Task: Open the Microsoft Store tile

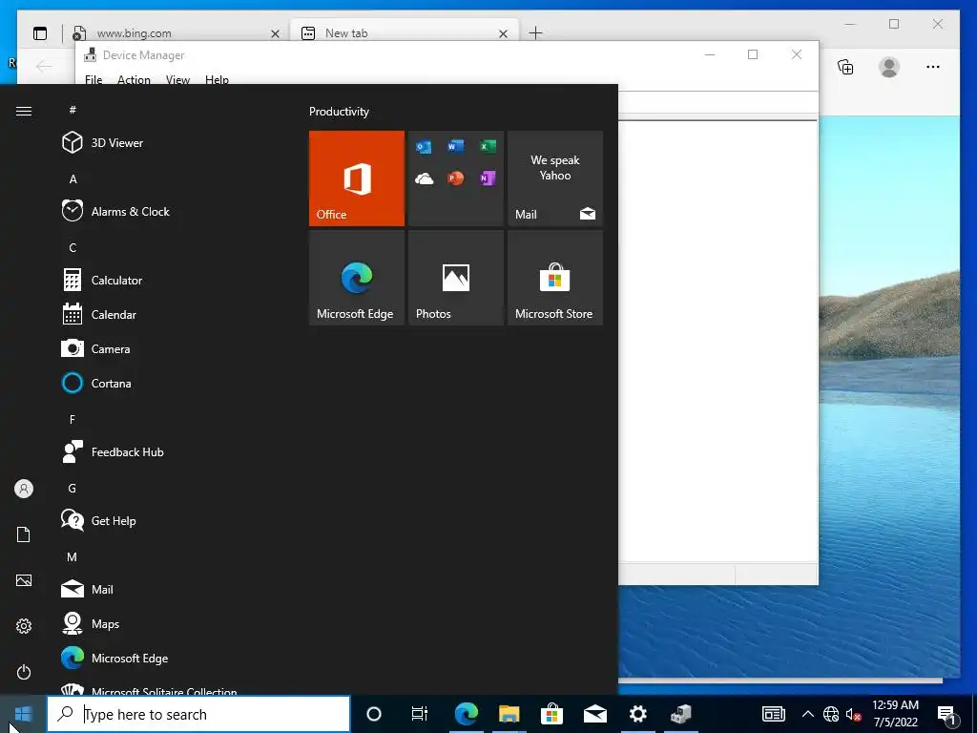Action: coord(554,278)
